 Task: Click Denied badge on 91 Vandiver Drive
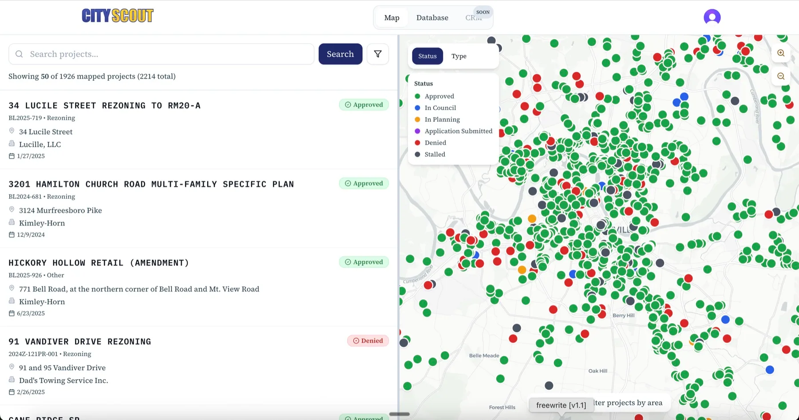[368, 341]
